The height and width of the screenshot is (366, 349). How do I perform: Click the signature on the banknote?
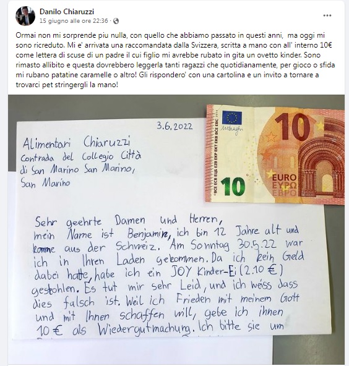click(x=232, y=130)
